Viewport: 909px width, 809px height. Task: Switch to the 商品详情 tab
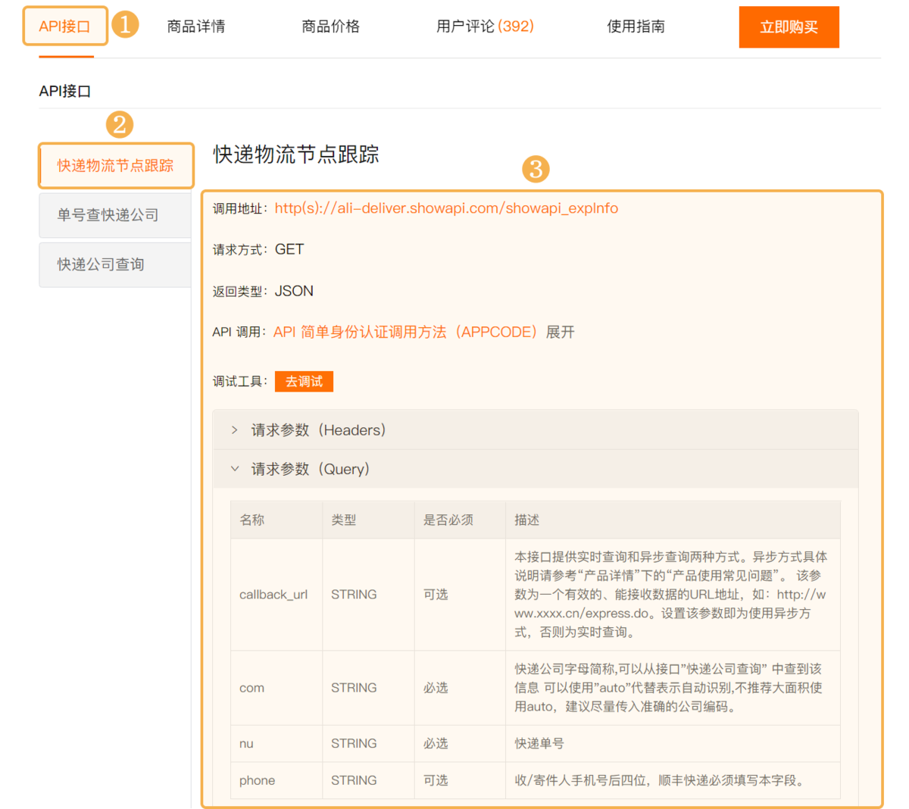(196, 27)
